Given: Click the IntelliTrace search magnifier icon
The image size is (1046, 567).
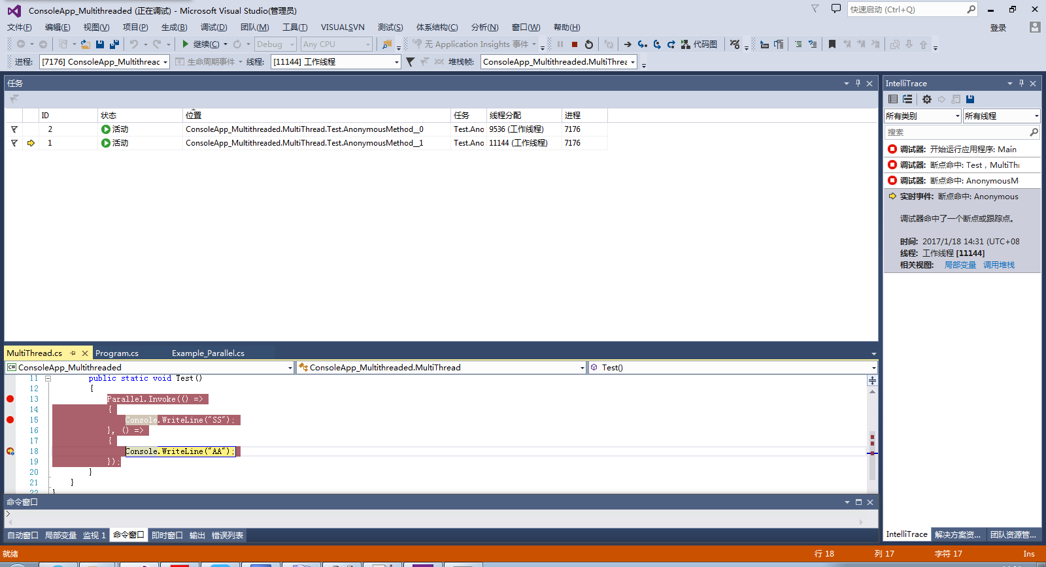Looking at the screenshot, I should tap(1034, 132).
